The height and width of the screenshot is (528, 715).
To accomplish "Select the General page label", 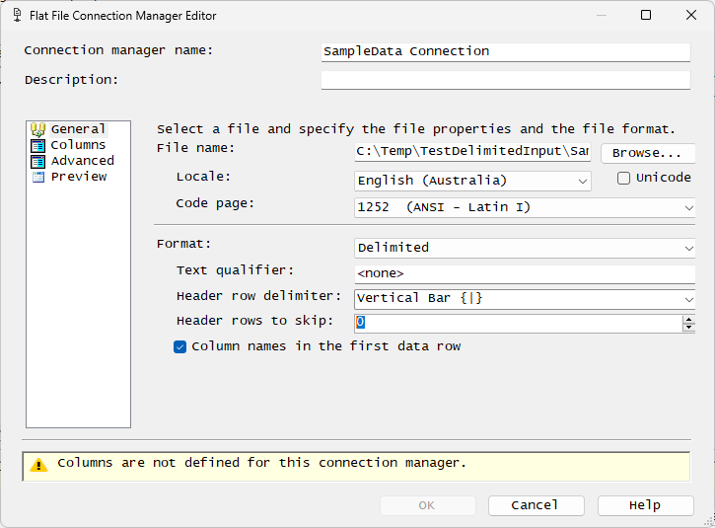I will (78, 129).
